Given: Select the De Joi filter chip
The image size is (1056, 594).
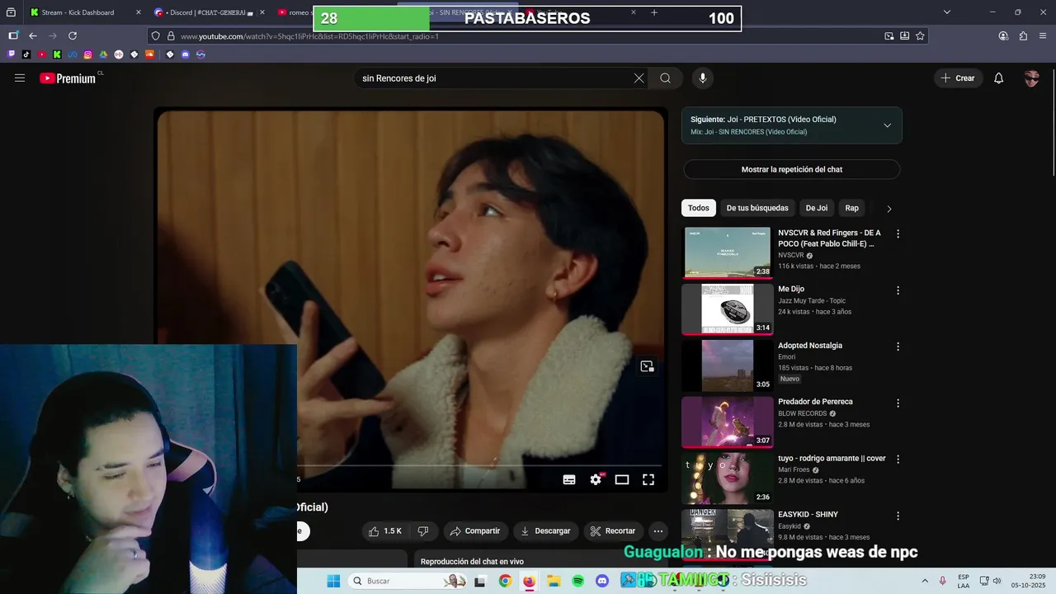Looking at the screenshot, I should (817, 208).
